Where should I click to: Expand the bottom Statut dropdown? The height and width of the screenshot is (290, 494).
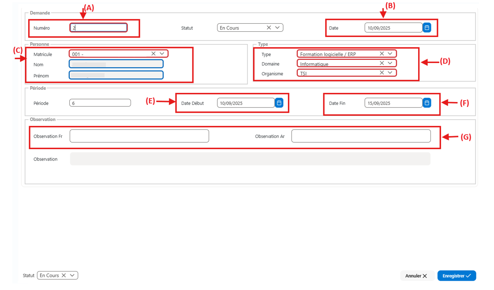(x=72, y=275)
